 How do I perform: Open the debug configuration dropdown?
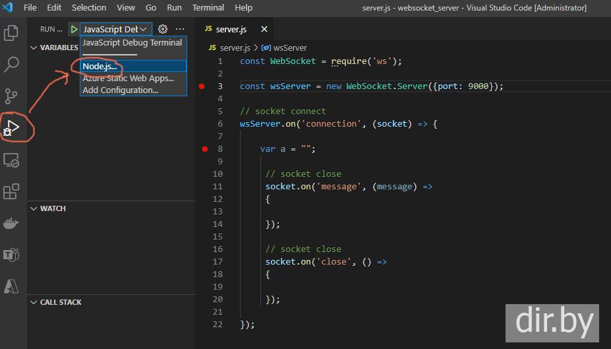point(115,29)
